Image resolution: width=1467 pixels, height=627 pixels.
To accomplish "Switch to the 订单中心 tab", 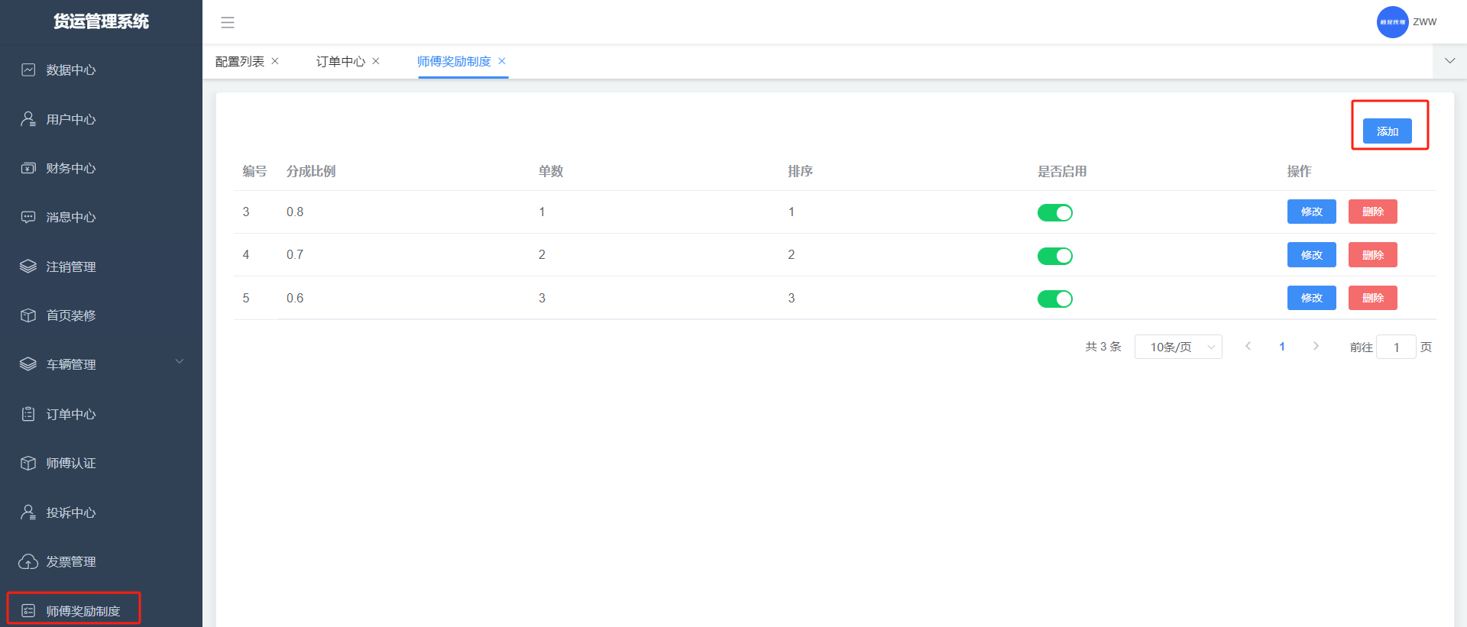I will click(340, 61).
